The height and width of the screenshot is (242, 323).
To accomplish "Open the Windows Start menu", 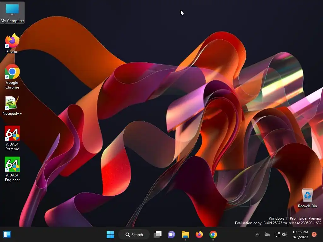I will point(110,234).
